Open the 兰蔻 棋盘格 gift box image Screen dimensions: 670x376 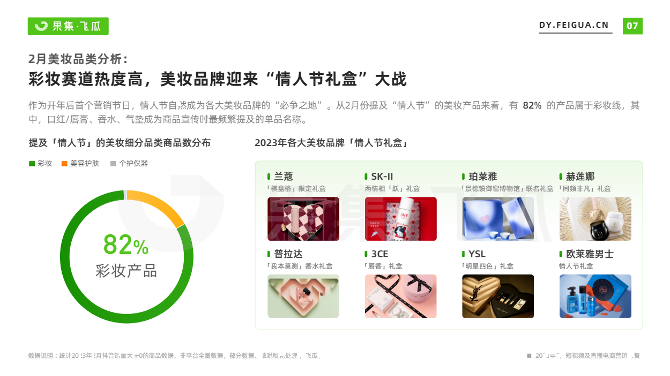tap(303, 219)
